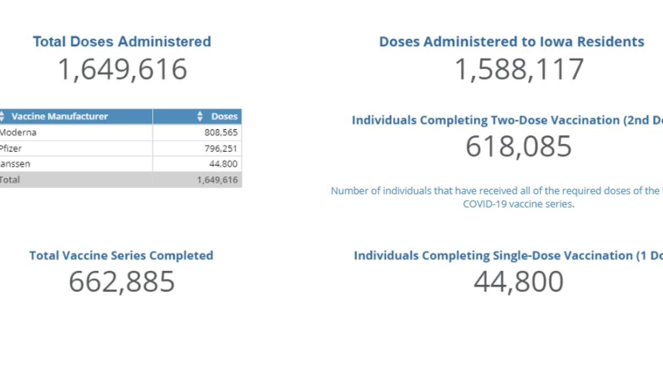Click Individuals Completing Two-Dose Vaccination heading
The width and height of the screenshot is (663, 373).
pyautogui.click(x=507, y=120)
